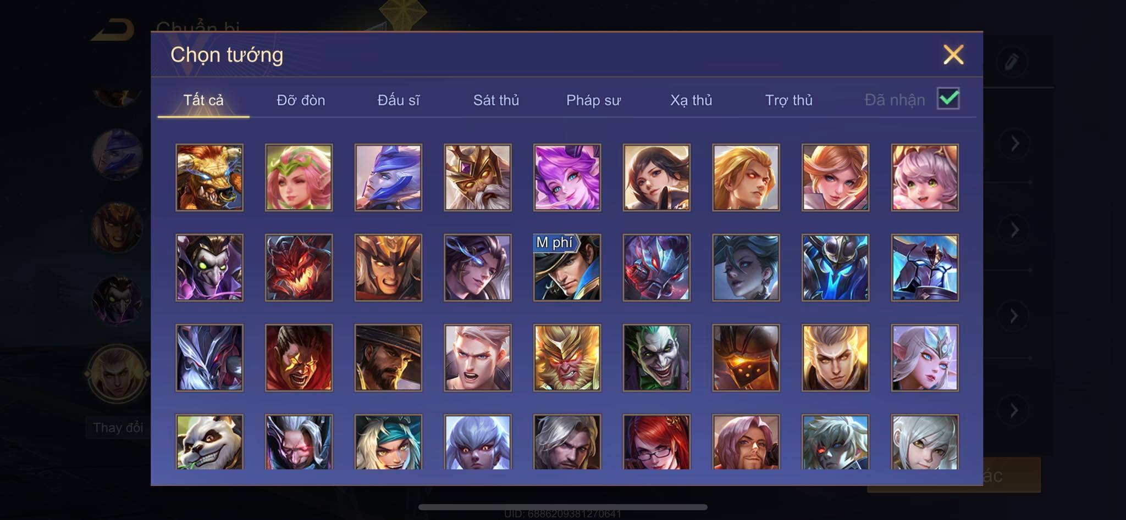
Task: Switch to the Đỡ đòn tab
Action: click(301, 100)
